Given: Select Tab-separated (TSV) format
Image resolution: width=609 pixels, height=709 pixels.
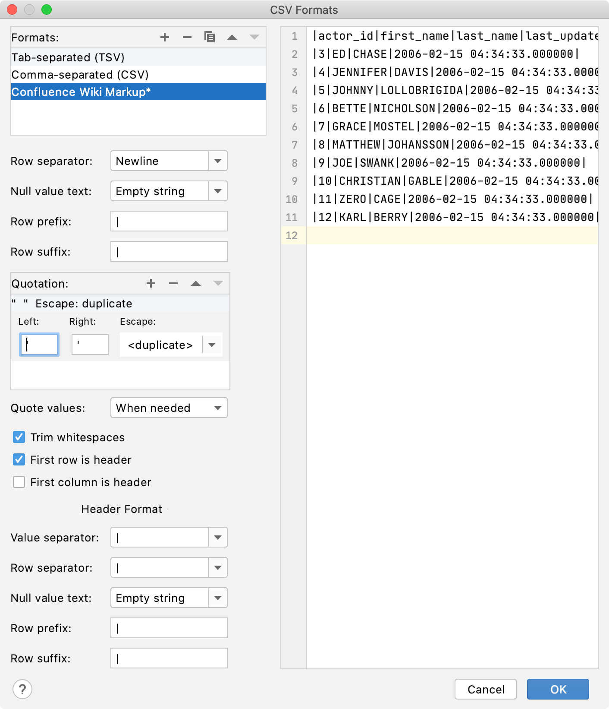Looking at the screenshot, I should pos(138,57).
